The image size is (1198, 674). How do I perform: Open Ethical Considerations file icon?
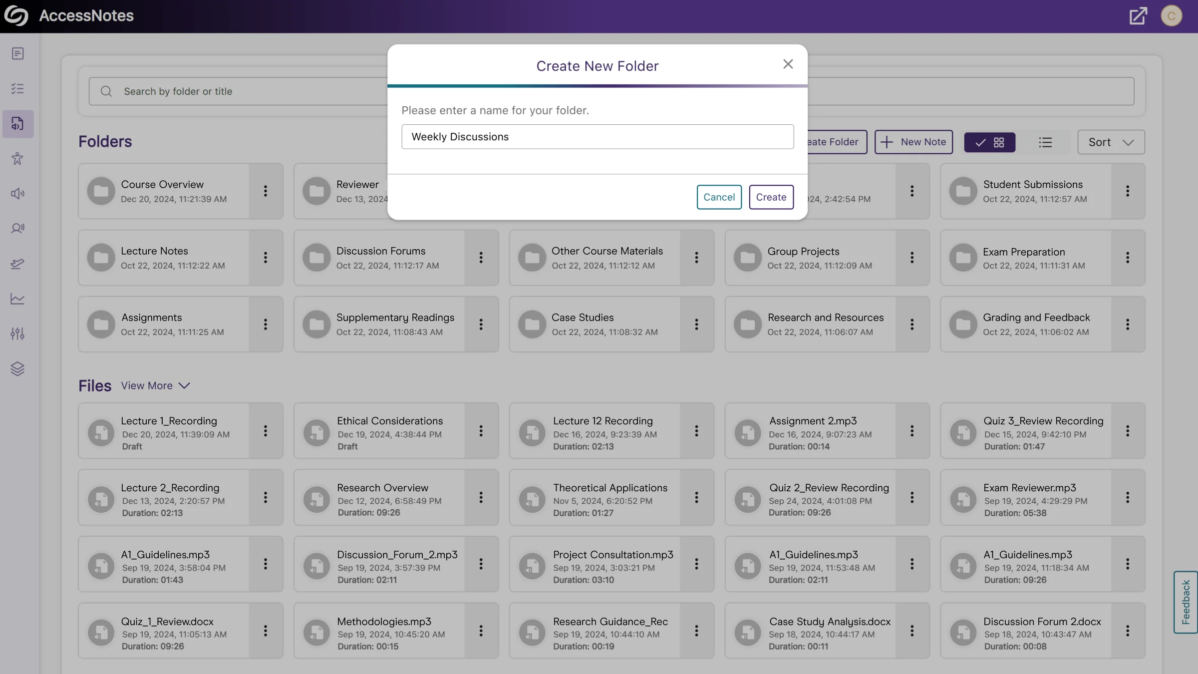coord(317,432)
